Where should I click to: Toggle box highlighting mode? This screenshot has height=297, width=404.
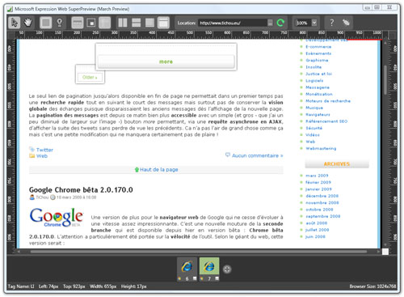pos(46,23)
